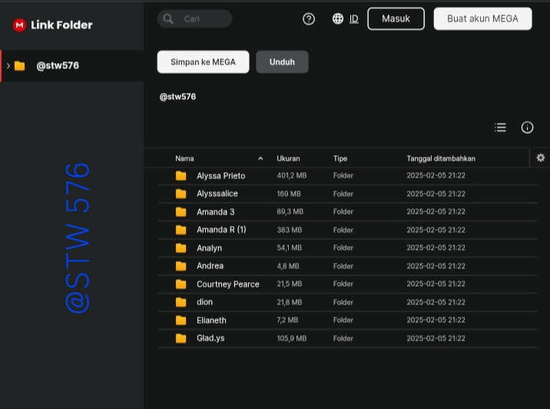Viewport: 550px width, 409px height.
Task: Select the Courtney Pearce name
Action: [x=228, y=284]
